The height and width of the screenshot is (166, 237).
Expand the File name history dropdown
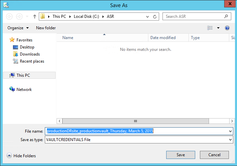coord(231,131)
